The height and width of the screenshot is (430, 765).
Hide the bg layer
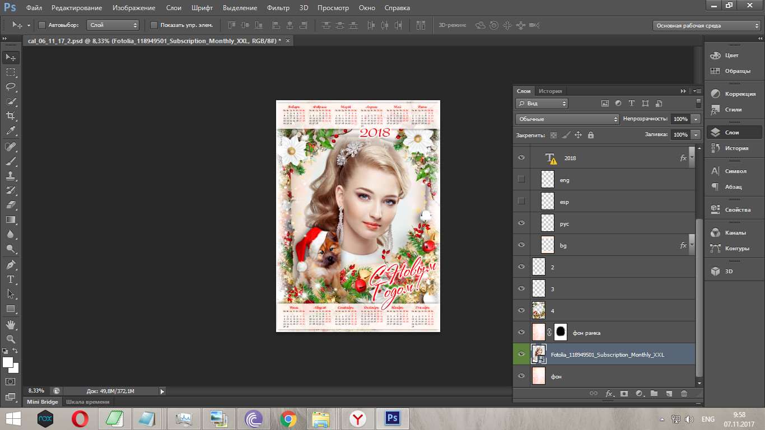click(521, 245)
